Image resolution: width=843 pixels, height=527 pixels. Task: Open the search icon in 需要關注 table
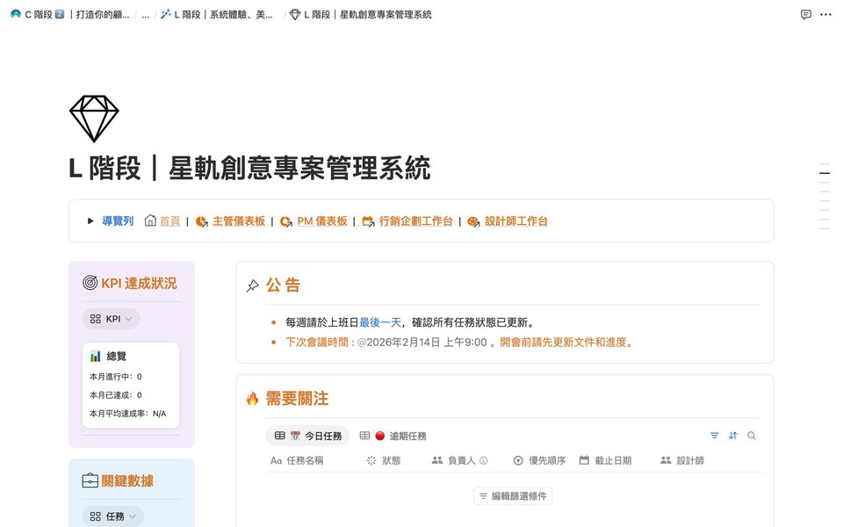coord(751,436)
